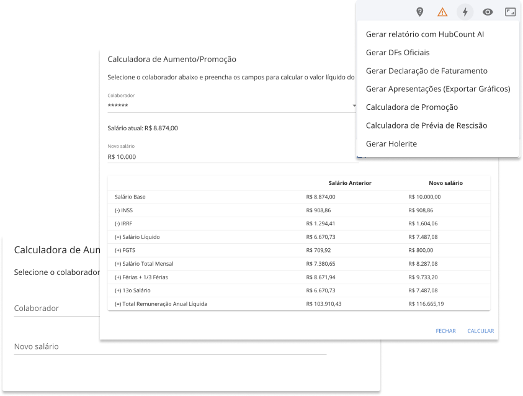Click the Calculadora de Aumento/Promoção dialog title
523x396 pixels.
(x=172, y=60)
